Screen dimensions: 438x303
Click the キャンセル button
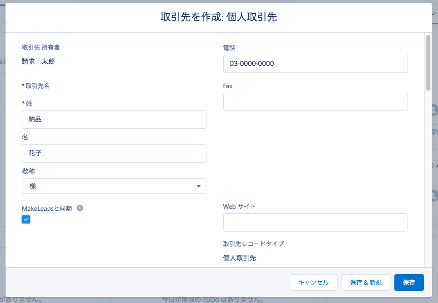[313, 282]
